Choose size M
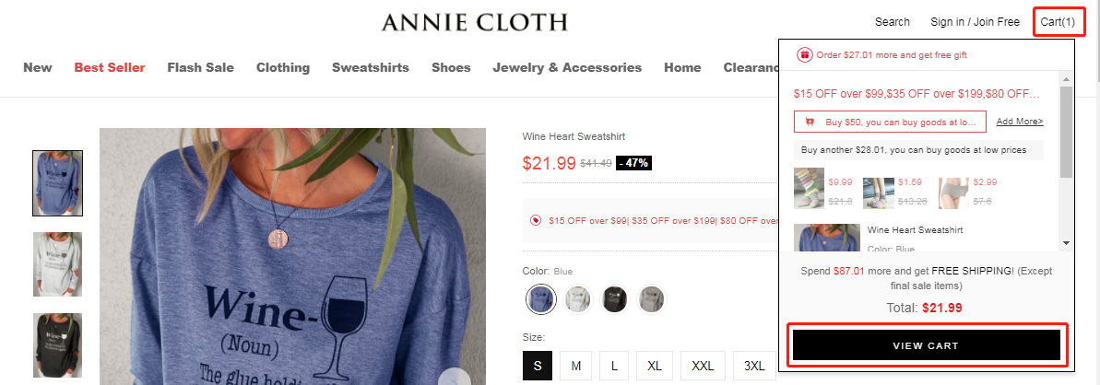1100x385 pixels. [x=576, y=366]
